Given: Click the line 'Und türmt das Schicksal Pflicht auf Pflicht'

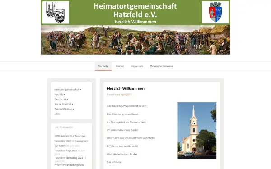Looking at the screenshot, I should pyautogui.click(x=131, y=138).
